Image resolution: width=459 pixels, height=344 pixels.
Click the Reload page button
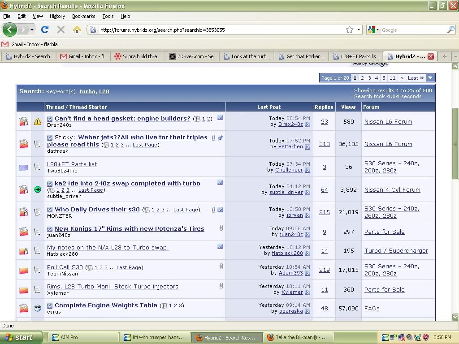click(x=44, y=30)
